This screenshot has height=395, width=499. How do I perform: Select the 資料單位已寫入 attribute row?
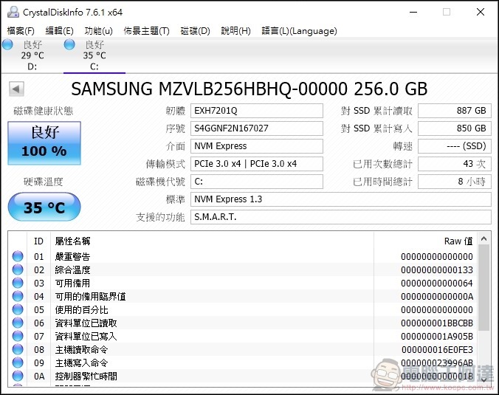pyautogui.click(x=243, y=337)
